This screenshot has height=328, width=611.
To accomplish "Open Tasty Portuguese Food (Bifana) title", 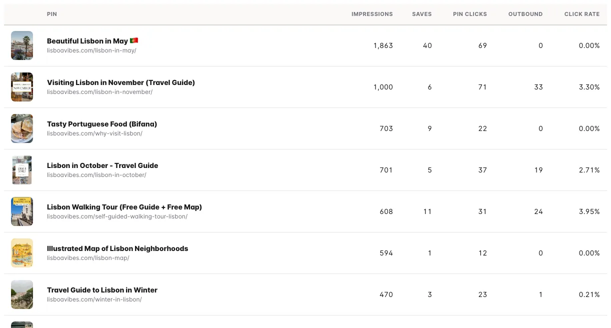I will [102, 124].
